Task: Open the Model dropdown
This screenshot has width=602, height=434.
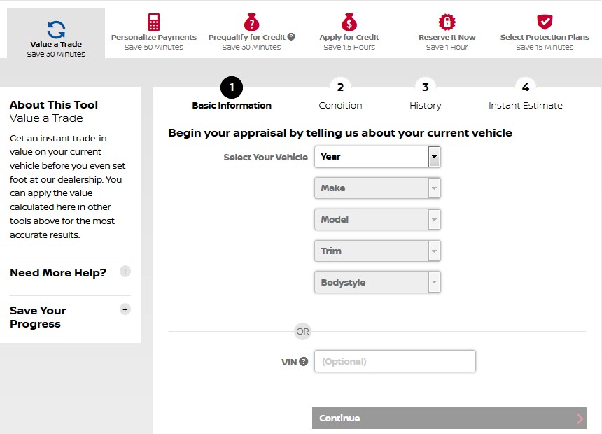Action: pyautogui.click(x=377, y=220)
